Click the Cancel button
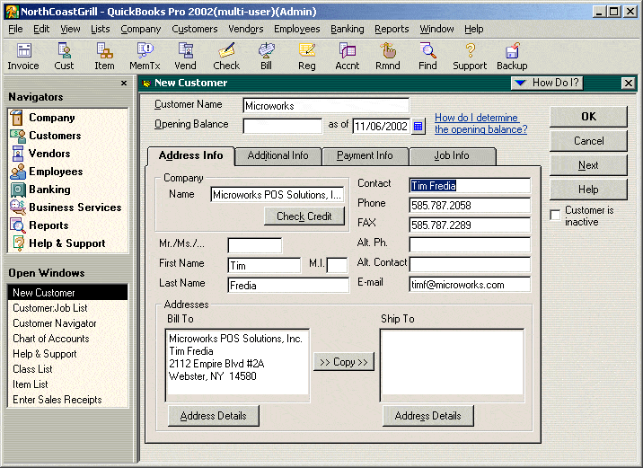 pyautogui.click(x=588, y=141)
